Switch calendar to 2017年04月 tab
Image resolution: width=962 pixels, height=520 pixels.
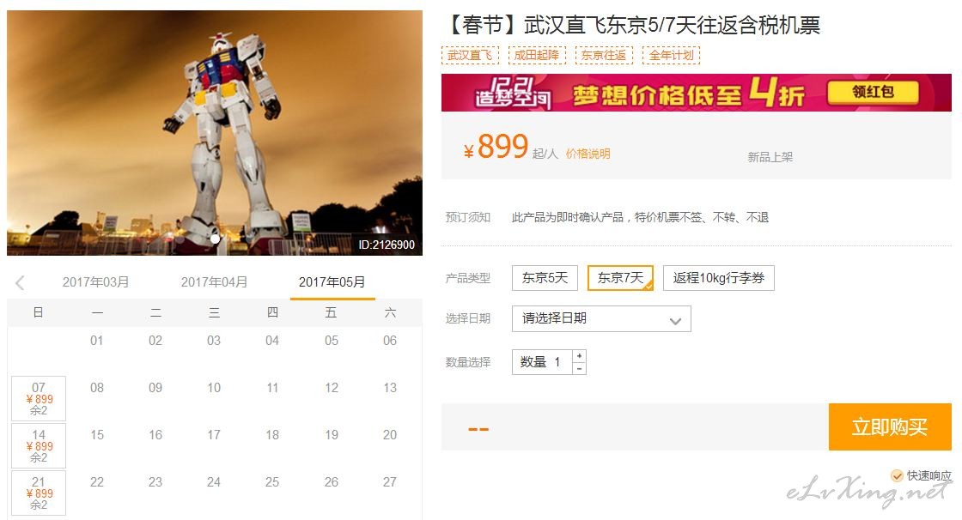(x=214, y=282)
